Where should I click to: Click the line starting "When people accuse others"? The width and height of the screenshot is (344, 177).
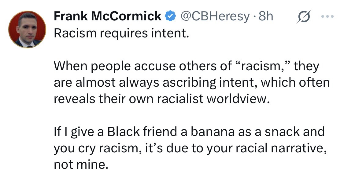(186, 66)
